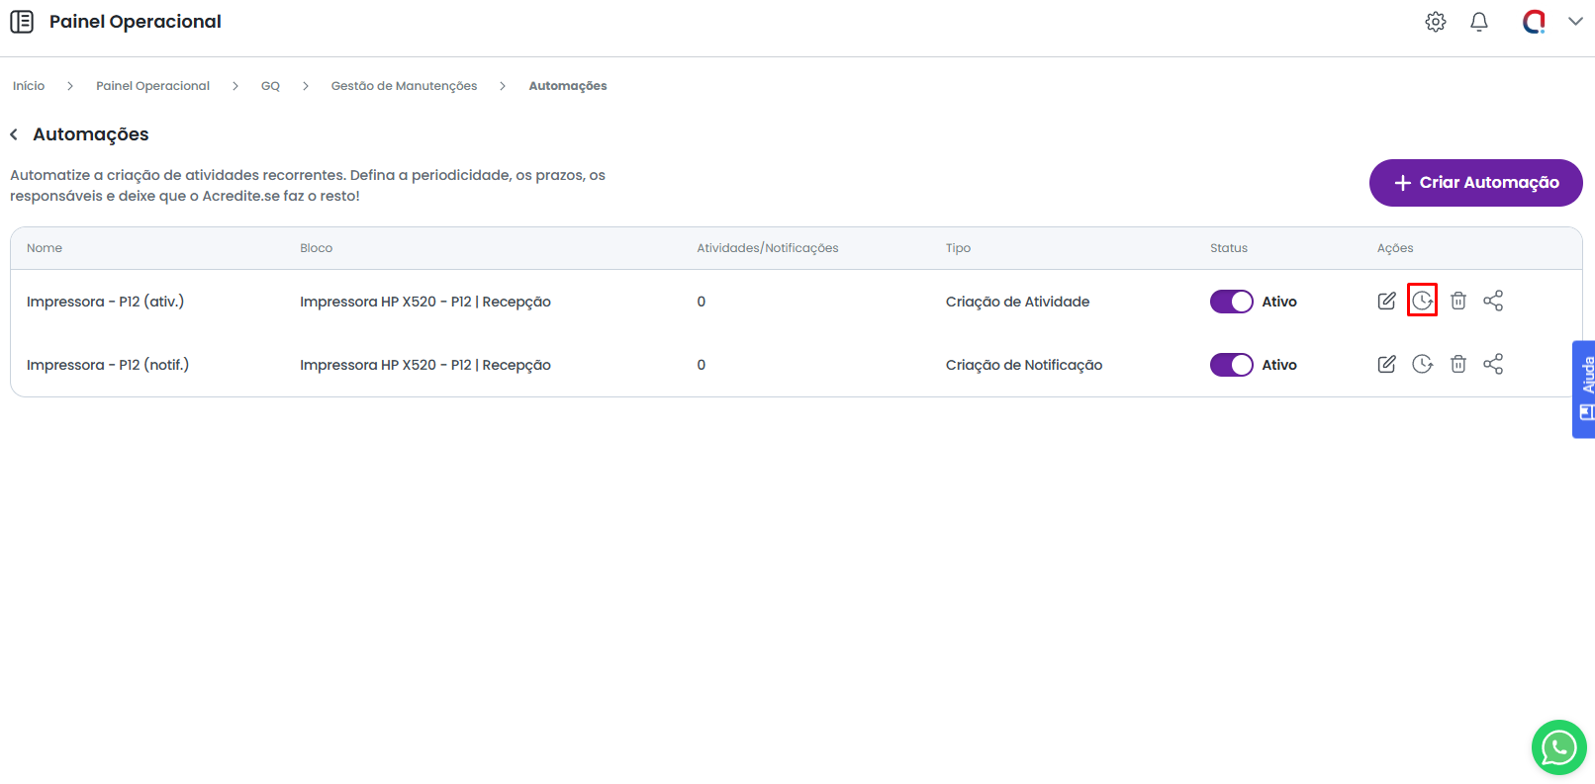This screenshot has width=1595, height=784.
Task: Share the Impressora - P12 (notif.) automation
Action: point(1493,364)
